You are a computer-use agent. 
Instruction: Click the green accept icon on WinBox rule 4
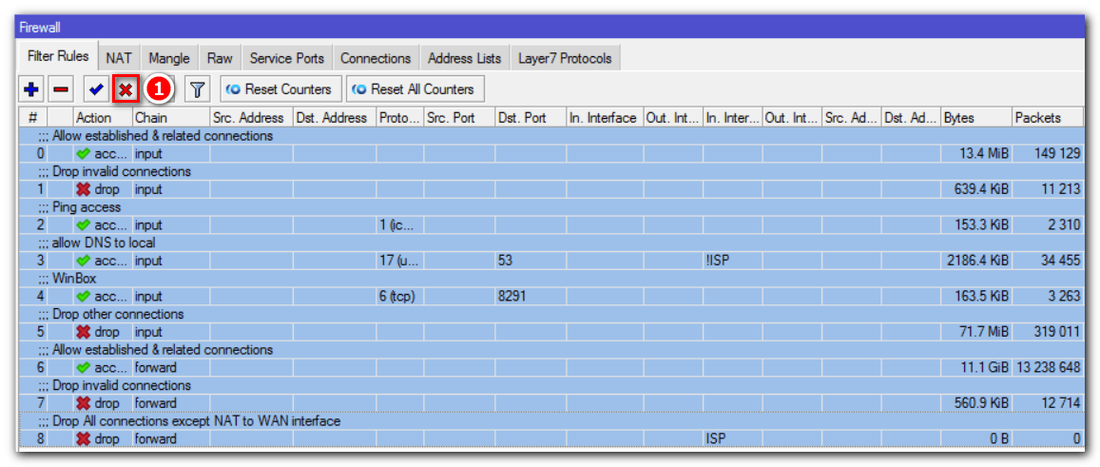point(84,296)
